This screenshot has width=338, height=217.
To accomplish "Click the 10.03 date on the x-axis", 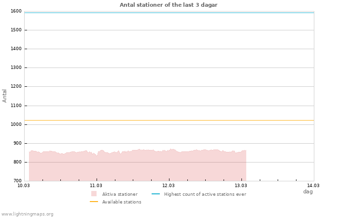I will click(24, 186).
